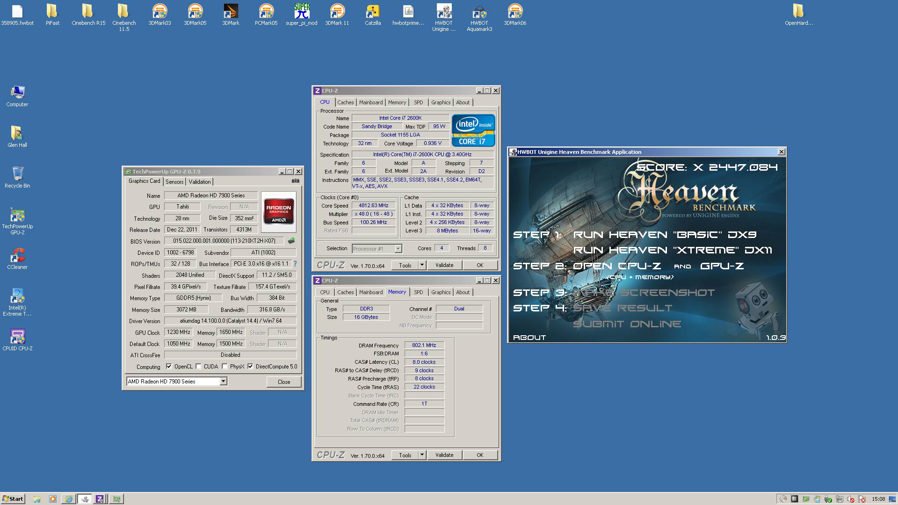Launch the 3DMark06 shortcut
The image size is (898, 505).
(x=515, y=14)
